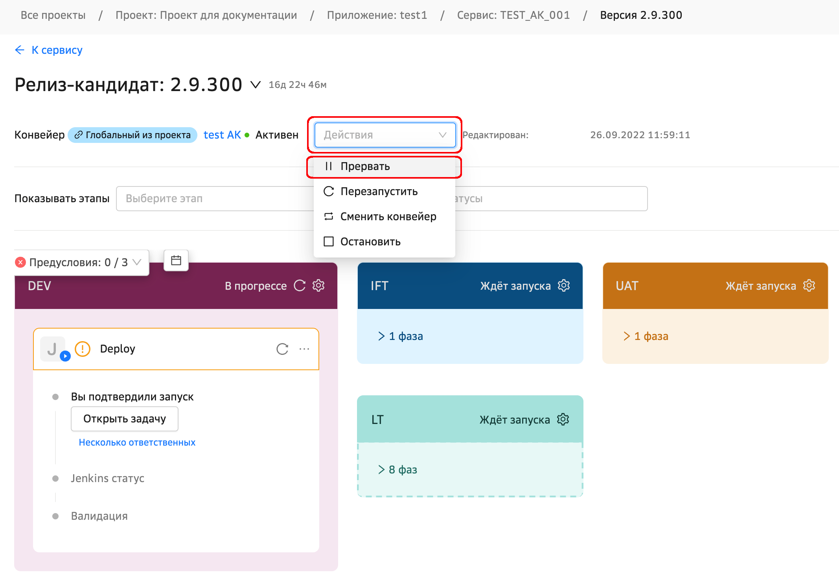Open the release-candidate version chevron
Image resolution: width=839 pixels, height=581 pixels.
[256, 85]
